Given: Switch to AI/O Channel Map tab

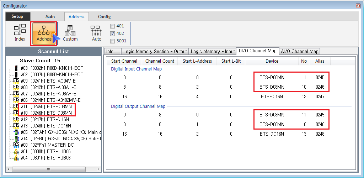Looking at the screenshot, I should pyautogui.click(x=299, y=51).
